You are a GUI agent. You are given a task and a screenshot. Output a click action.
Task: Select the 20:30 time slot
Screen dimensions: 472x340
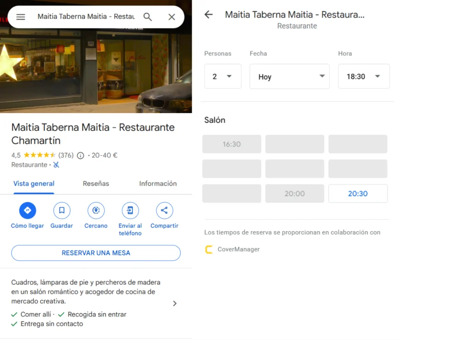click(358, 194)
